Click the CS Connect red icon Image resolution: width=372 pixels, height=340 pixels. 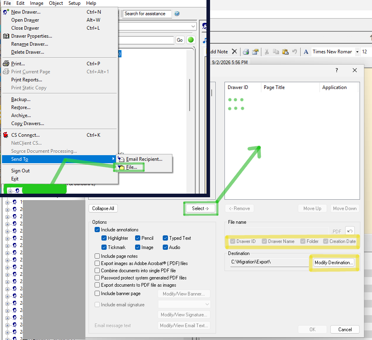tap(6, 135)
